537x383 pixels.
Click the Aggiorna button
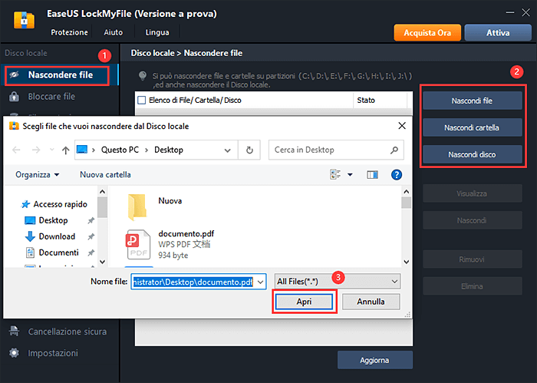pyautogui.click(x=374, y=360)
